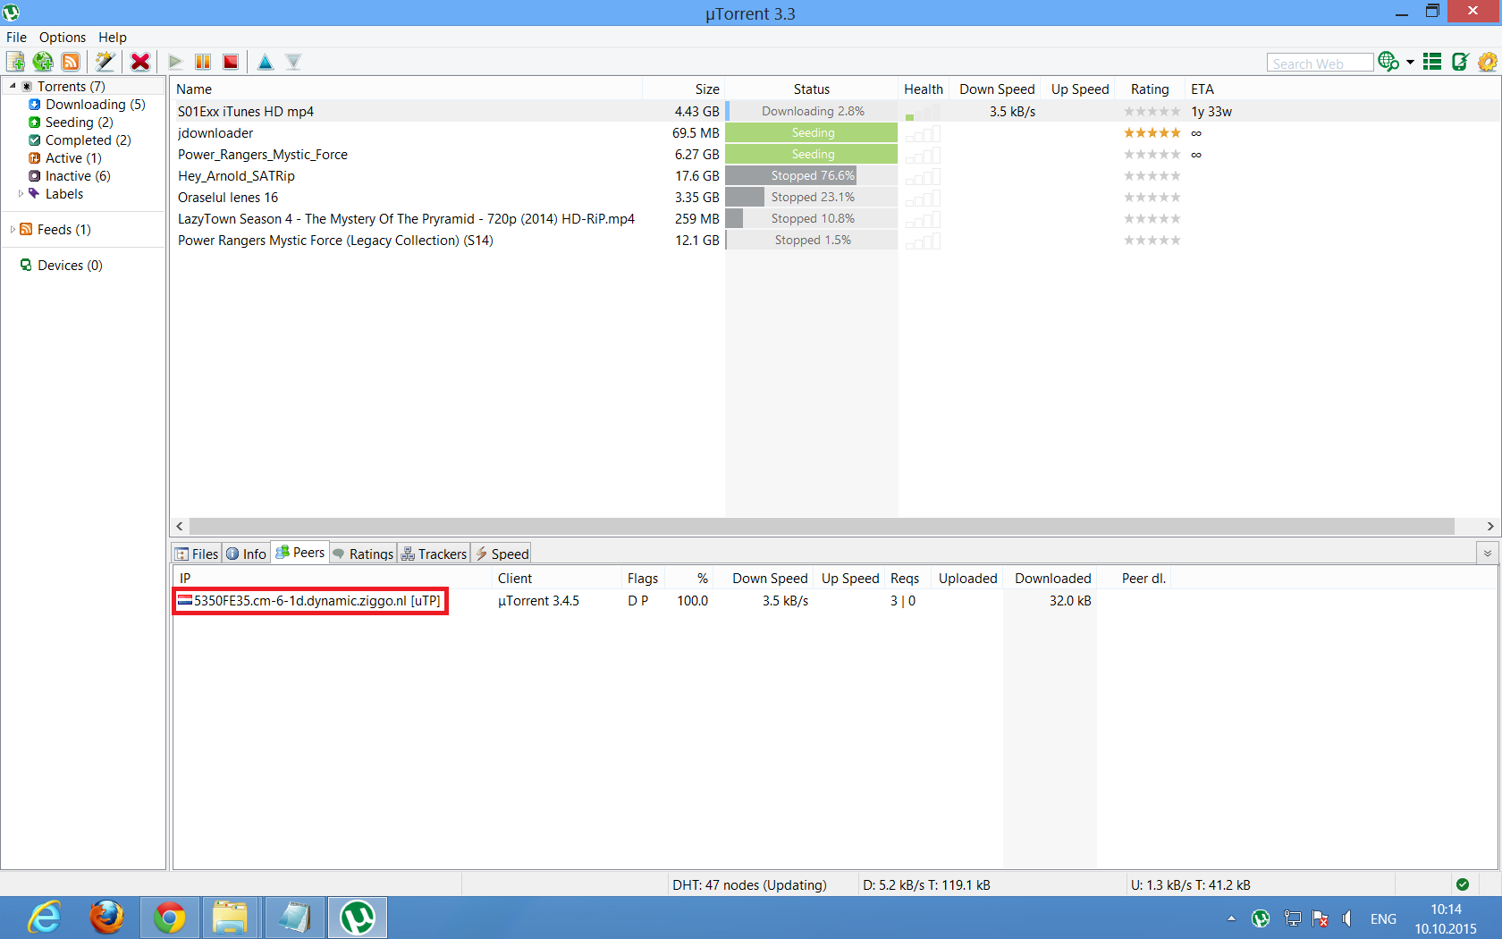Image resolution: width=1502 pixels, height=939 pixels.
Task: Select the Hey_Arnold_SATRip torrent row
Action: point(236,176)
